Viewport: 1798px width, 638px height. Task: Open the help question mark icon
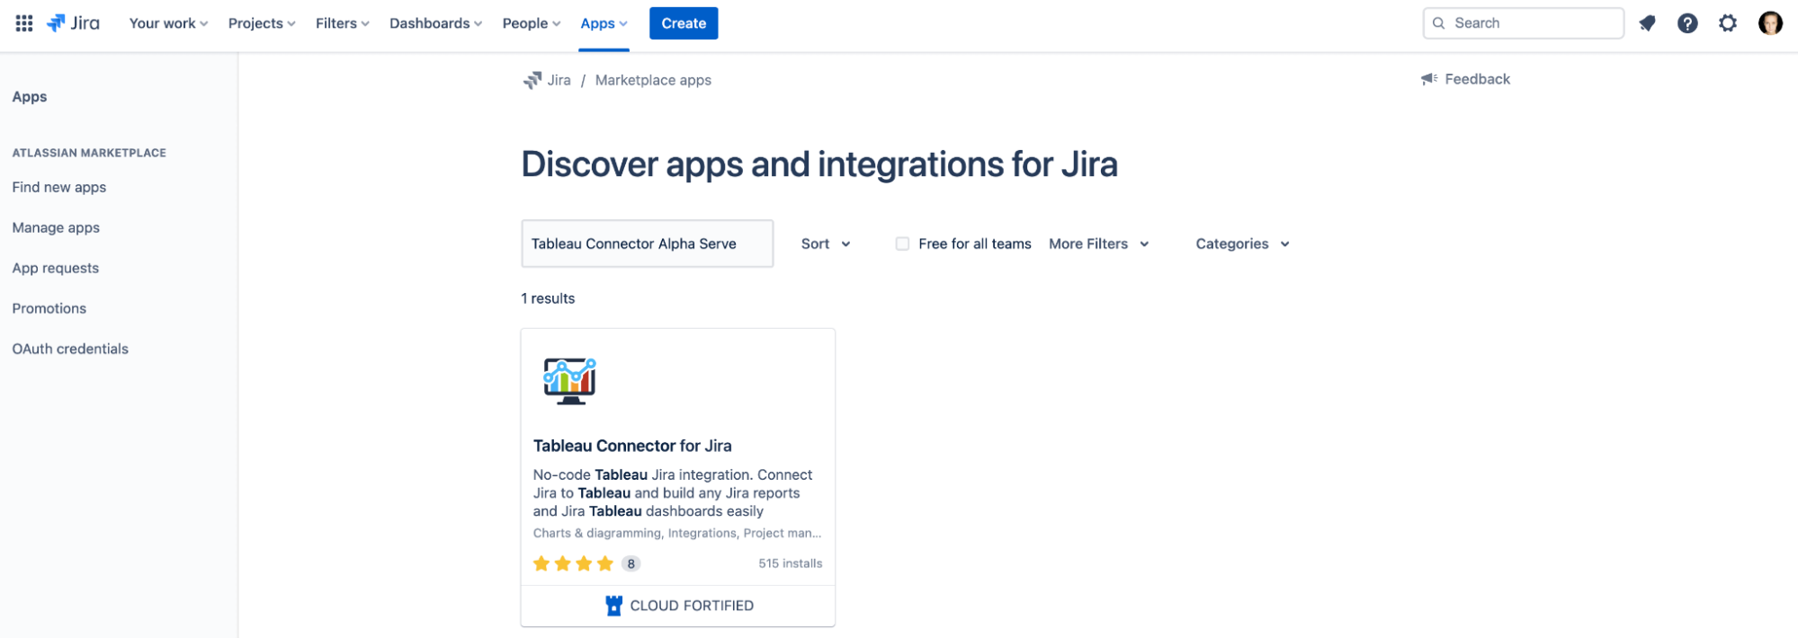(x=1687, y=23)
